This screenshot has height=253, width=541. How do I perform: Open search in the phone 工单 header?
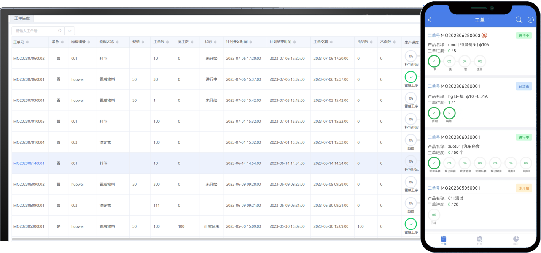click(519, 20)
